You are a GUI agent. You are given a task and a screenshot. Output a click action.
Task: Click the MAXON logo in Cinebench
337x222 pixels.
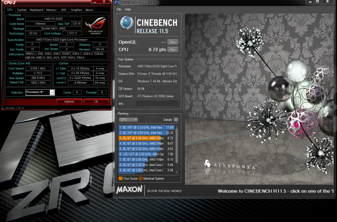129,189
